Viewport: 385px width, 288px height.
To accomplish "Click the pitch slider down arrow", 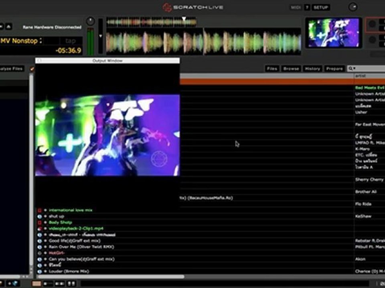I will [100, 36].
